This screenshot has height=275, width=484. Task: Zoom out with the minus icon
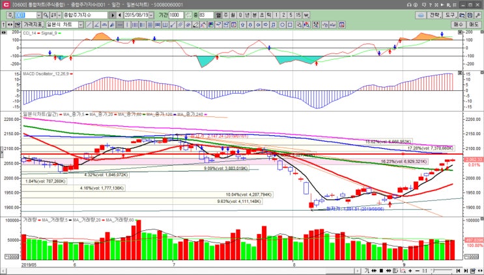(x=418, y=270)
